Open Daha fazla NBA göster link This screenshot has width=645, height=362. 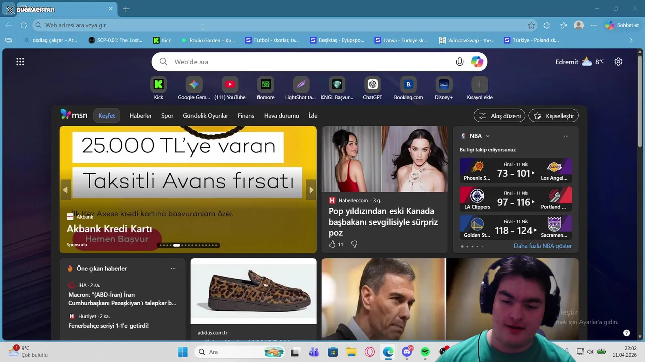coord(543,246)
